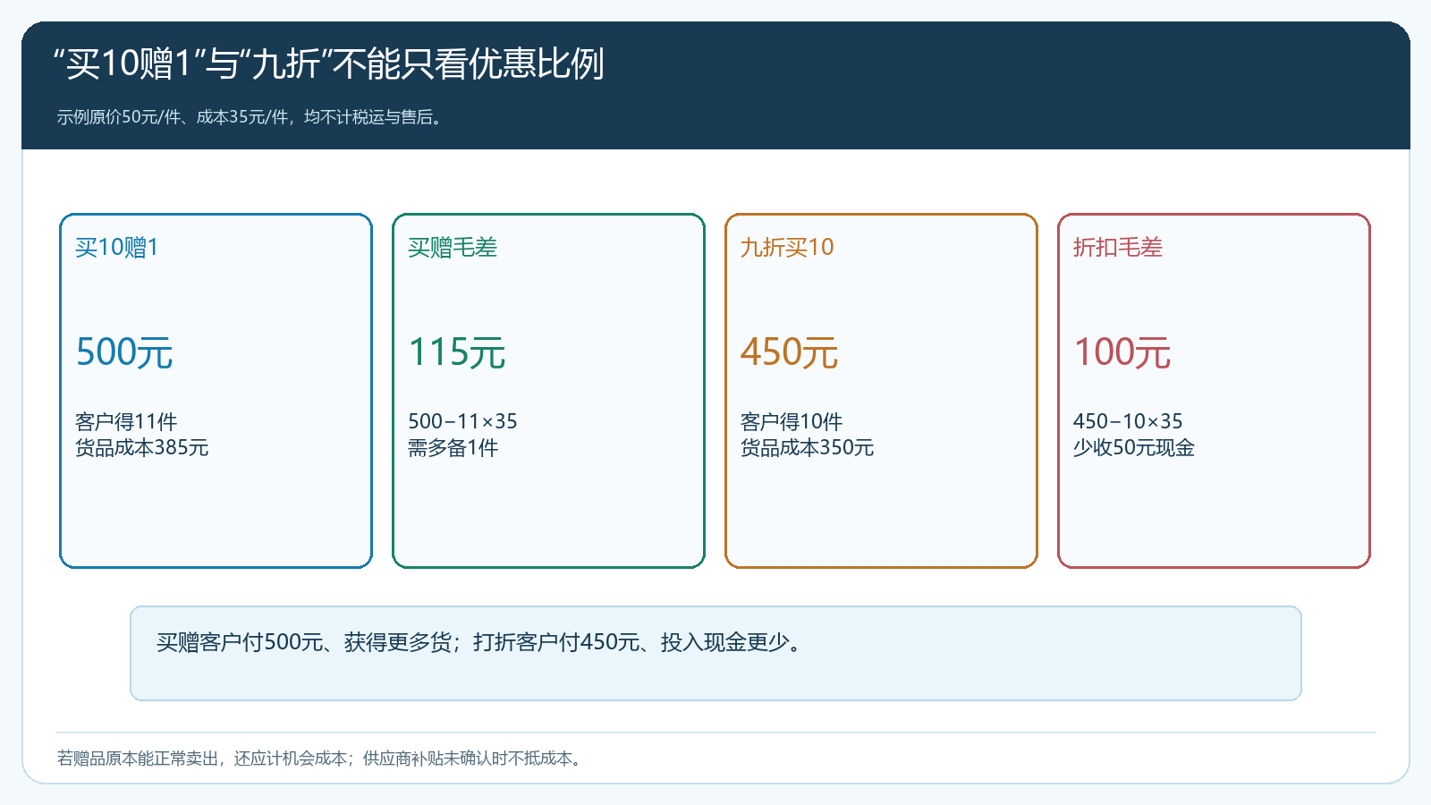Click the text 客户得11件
This screenshot has width=1431, height=805.
point(126,421)
